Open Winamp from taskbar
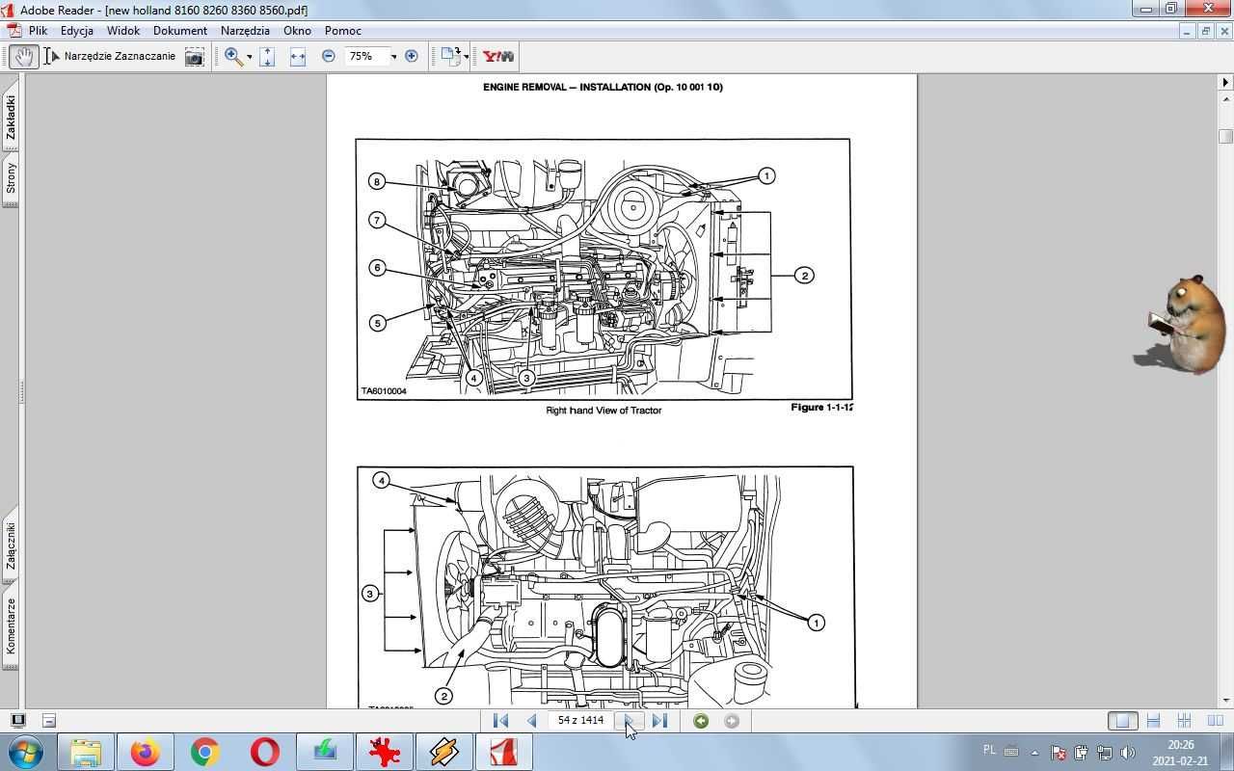 [x=443, y=752]
